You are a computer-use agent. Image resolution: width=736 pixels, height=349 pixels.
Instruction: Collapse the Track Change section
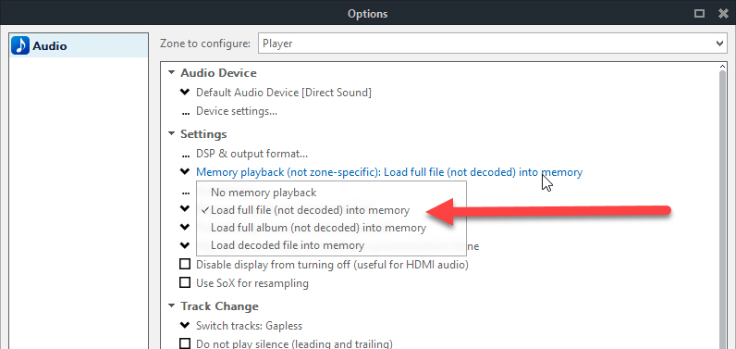point(172,305)
